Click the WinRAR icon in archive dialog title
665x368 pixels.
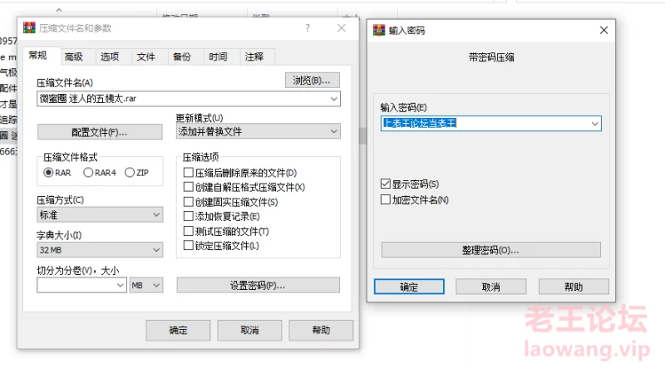click(28, 28)
